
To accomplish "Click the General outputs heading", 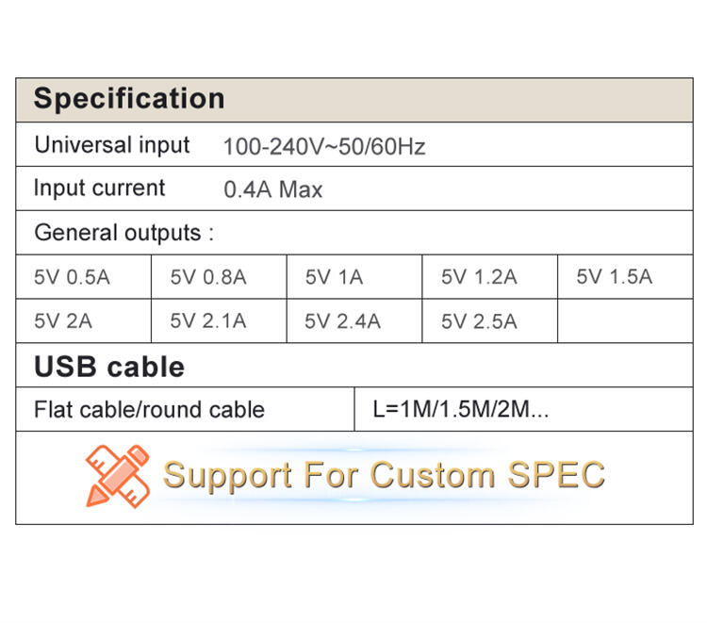I will coord(124,233).
